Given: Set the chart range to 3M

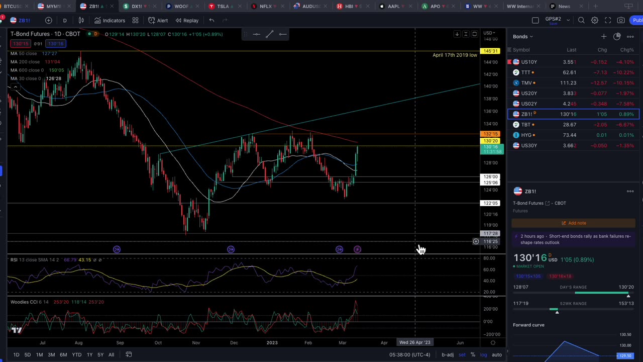Looking at the screenshot, I should pyautogui.click(x=51, y=354).
